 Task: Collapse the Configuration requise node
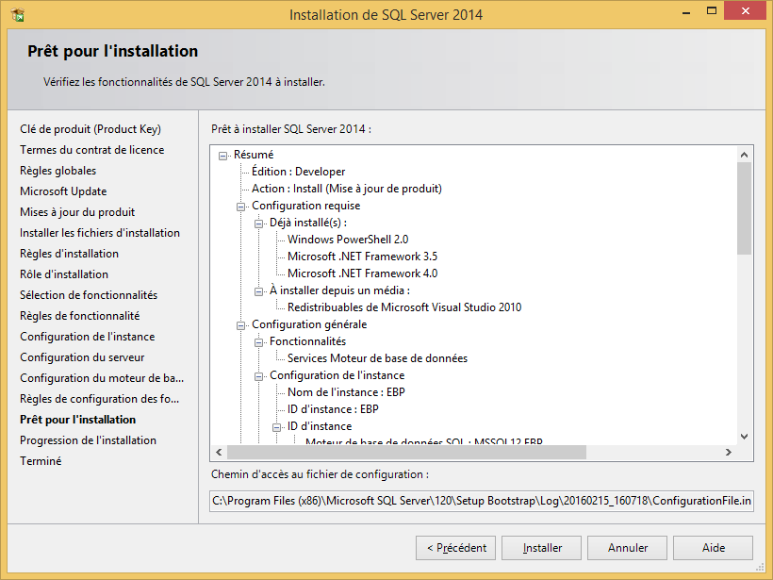click(240, 207)
